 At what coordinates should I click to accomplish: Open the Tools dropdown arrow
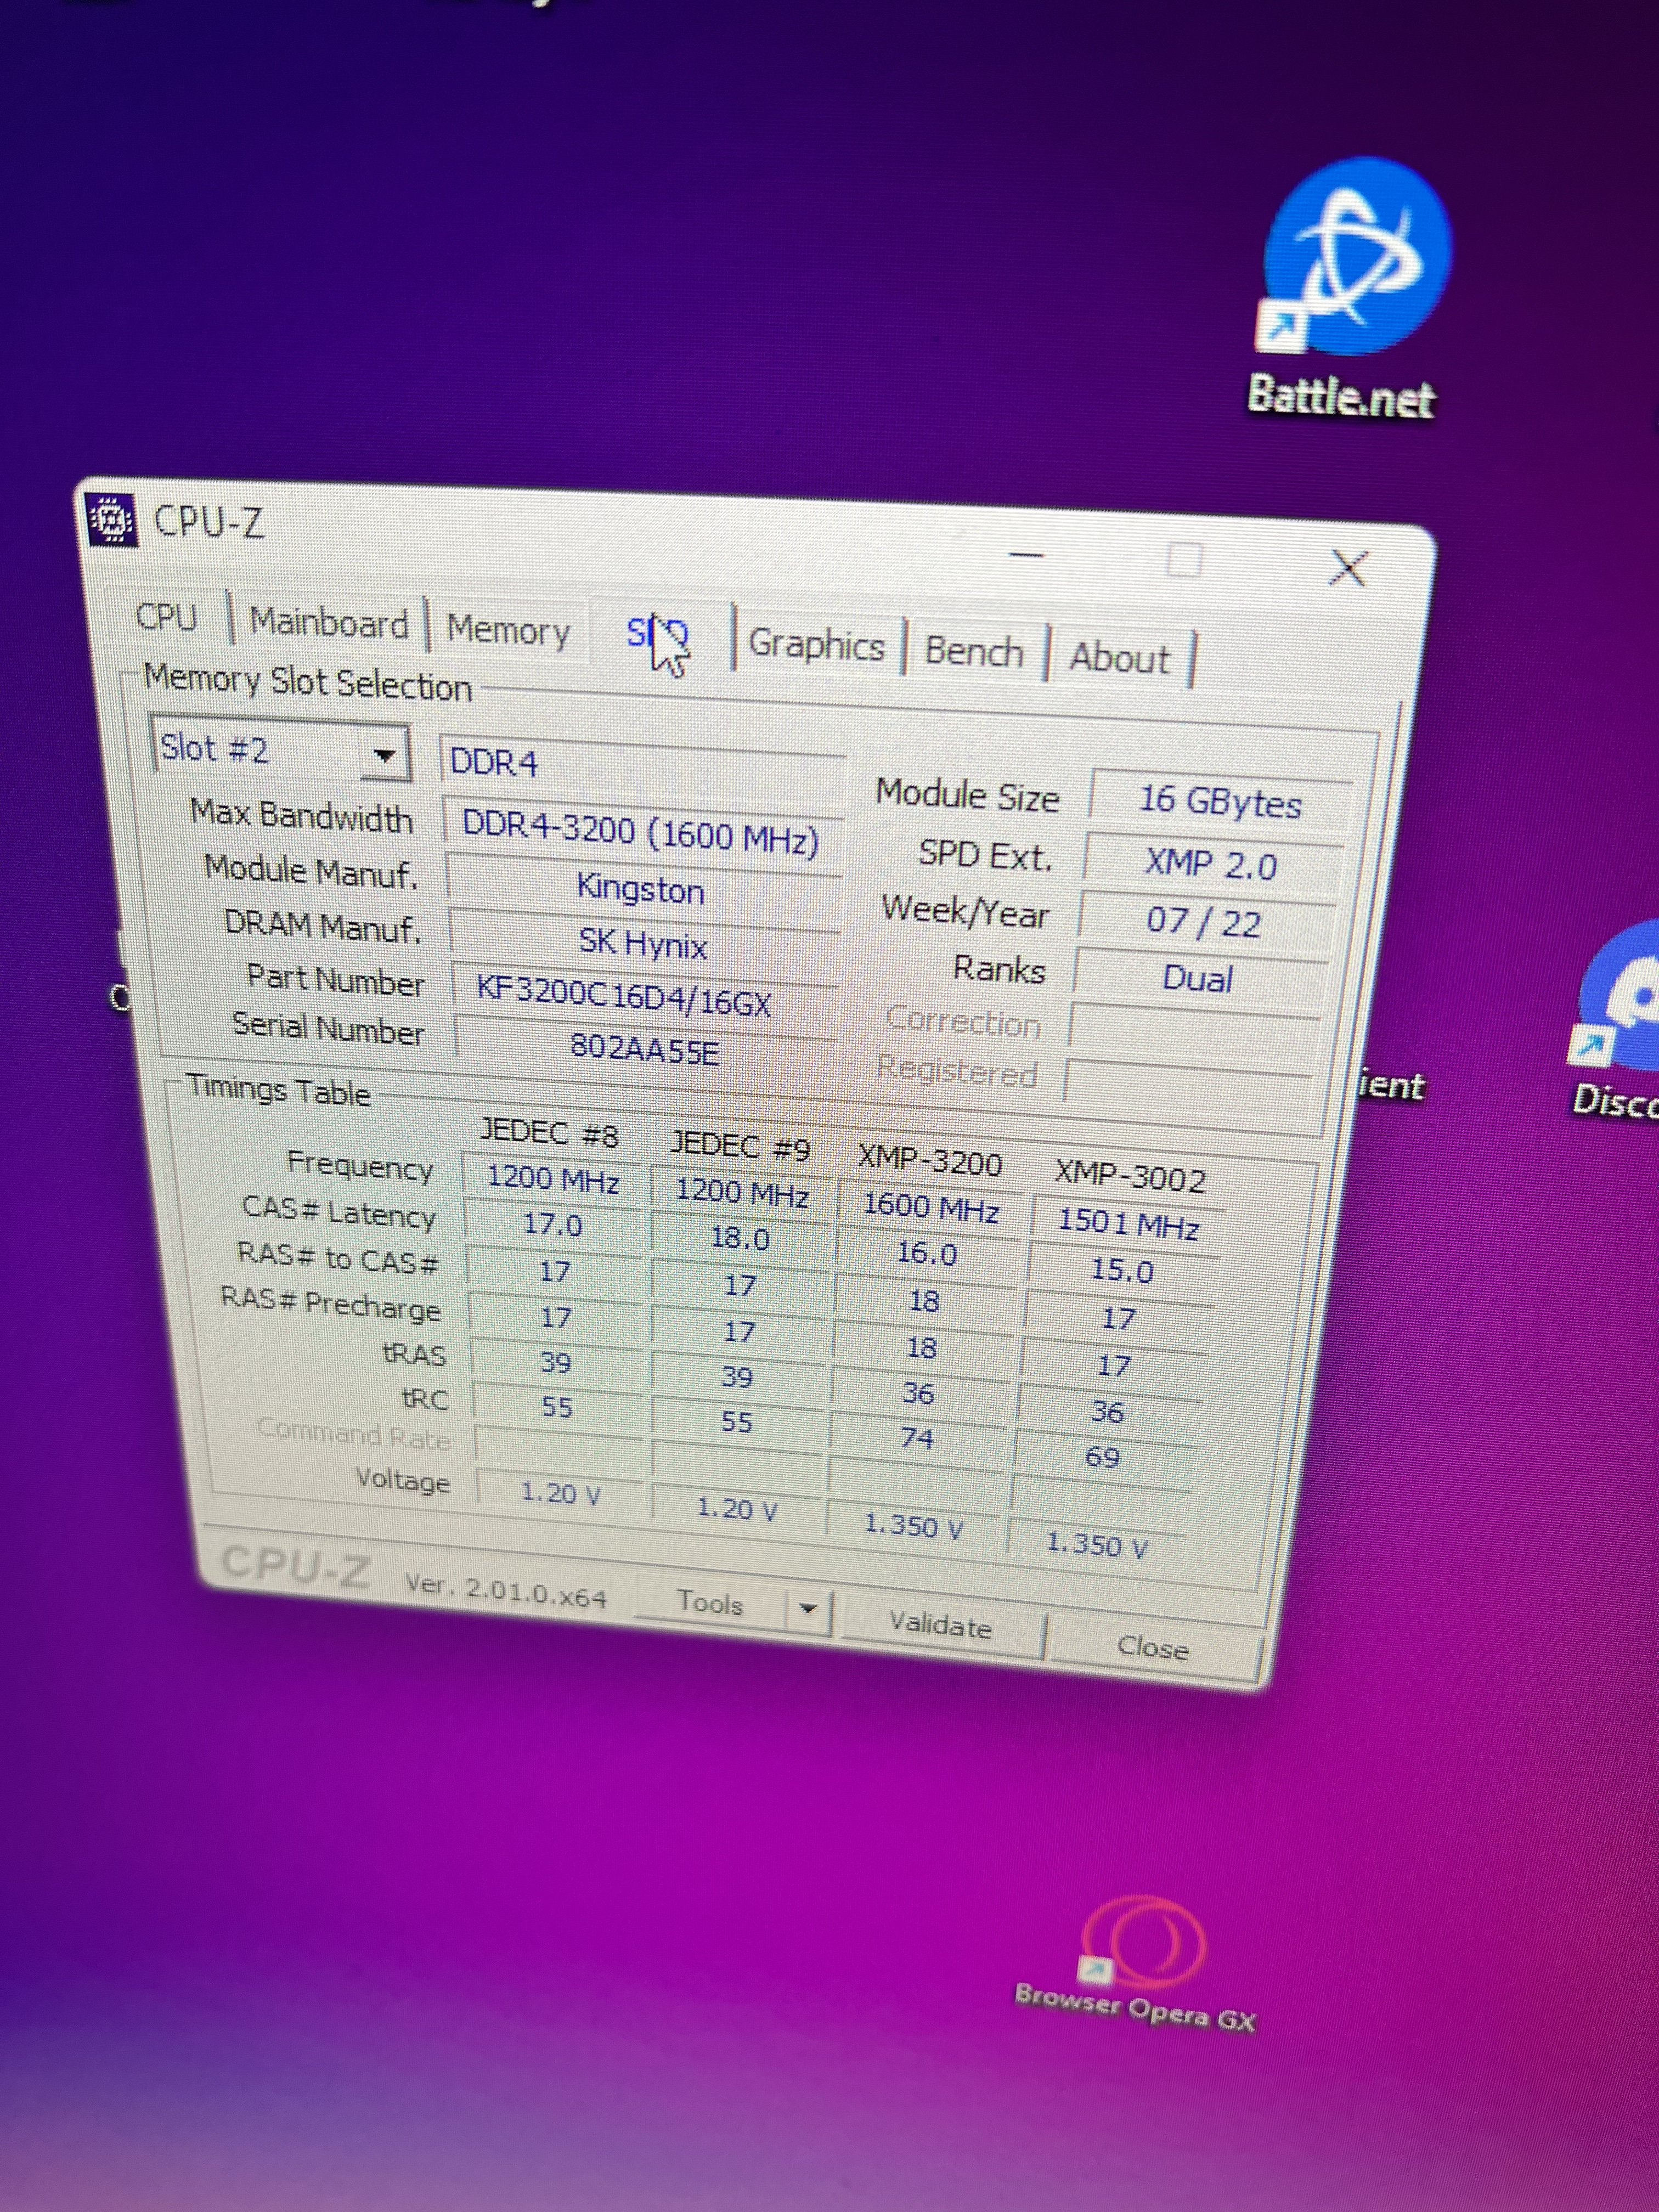click(x=807, y=1609)
